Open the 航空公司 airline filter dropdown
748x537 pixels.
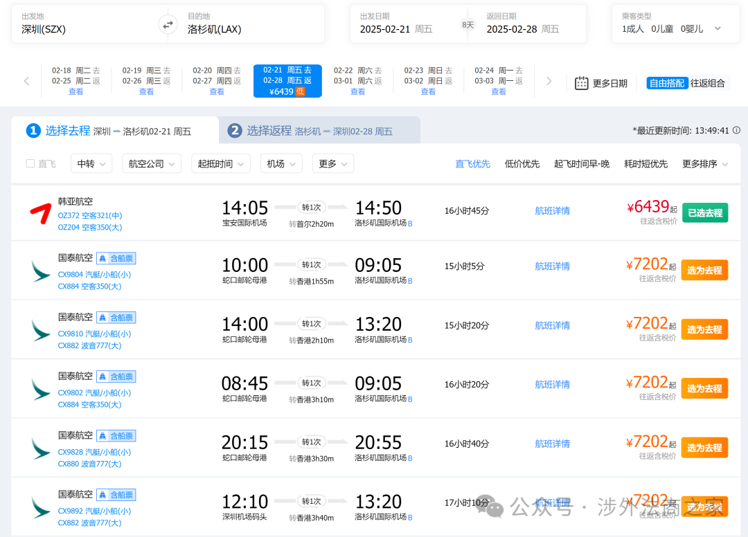point(151,163)
